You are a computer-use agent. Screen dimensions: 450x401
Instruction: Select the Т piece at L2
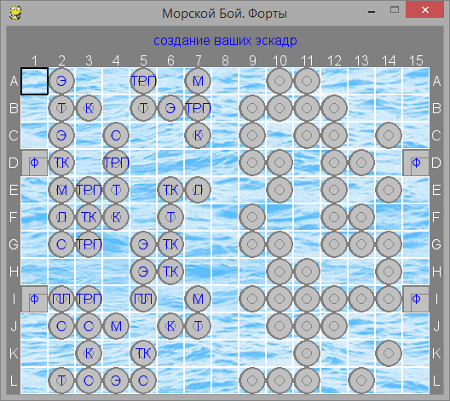click(x=61, y=381)
